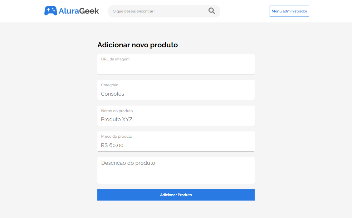Click the 'Produto XYZ' text value
The width and height of the screenshot is (352, 218).
(x=117, y=119)
